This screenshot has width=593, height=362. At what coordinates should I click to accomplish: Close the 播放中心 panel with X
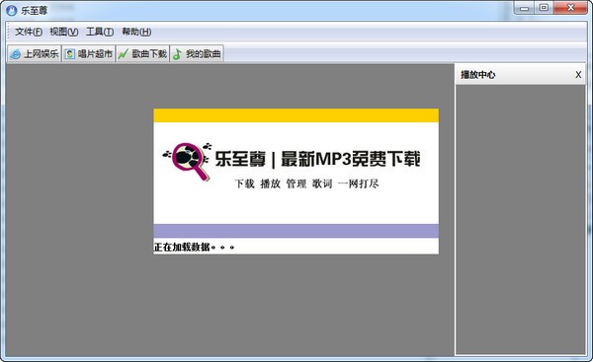pyautogui.click(x=578, y=75)
